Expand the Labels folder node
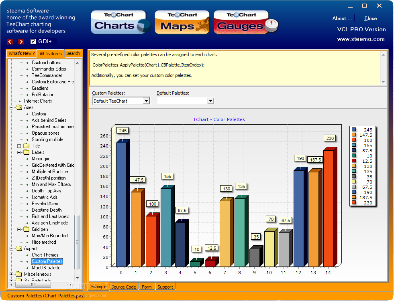The image size is (394, 301). tap(19, 153)
